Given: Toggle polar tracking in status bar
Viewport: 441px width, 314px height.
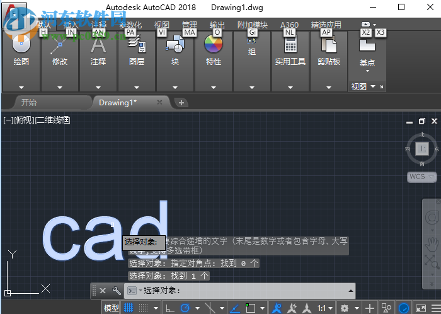Looking at the screenshot, I should [185, 308].
